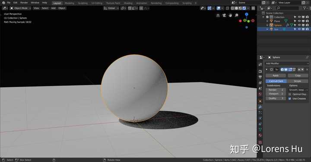Click the zoom view magnifier icon
Image resolution: width=311 pixels, height=162 pixels.
(236, 15)
